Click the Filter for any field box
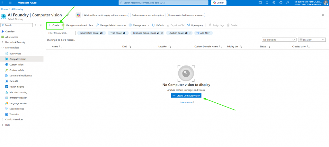329x147 pixels. (x=61, y=33)
